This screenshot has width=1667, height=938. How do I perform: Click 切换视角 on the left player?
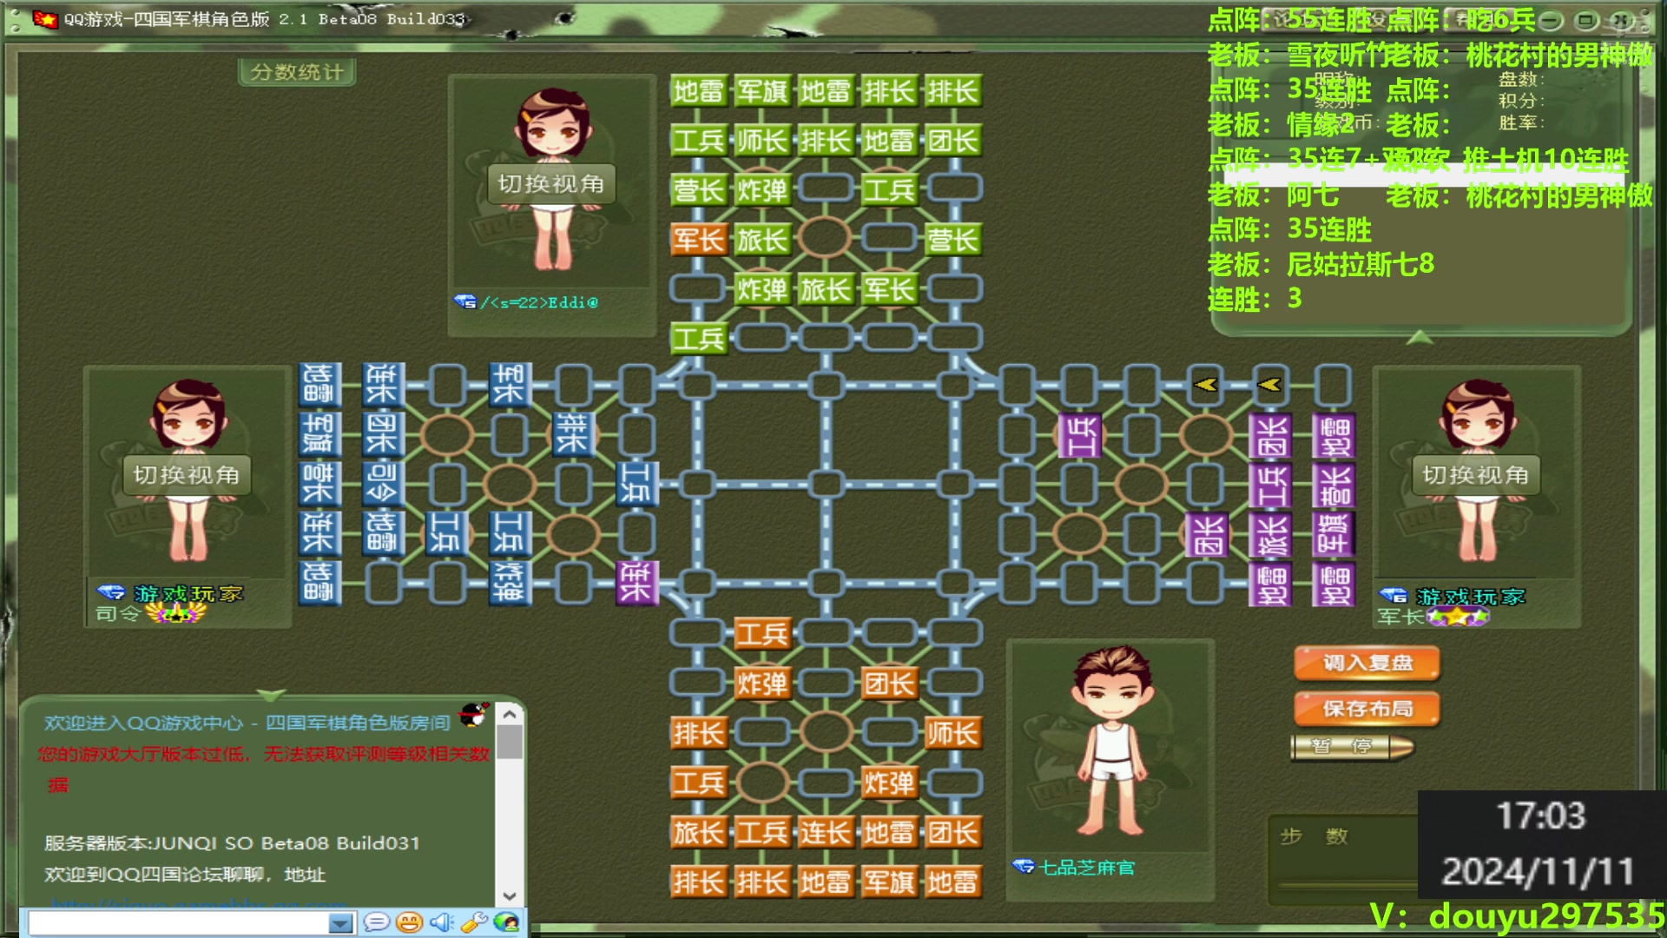pos(187,475)
